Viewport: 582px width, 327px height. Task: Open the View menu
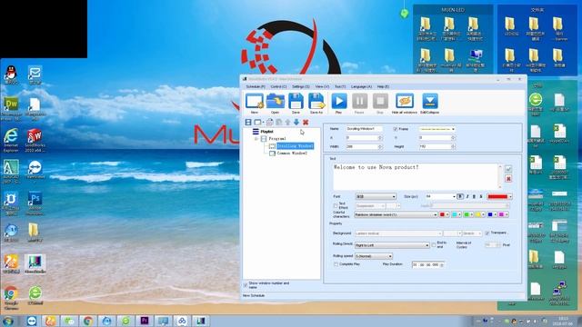[x=322, y=86]
